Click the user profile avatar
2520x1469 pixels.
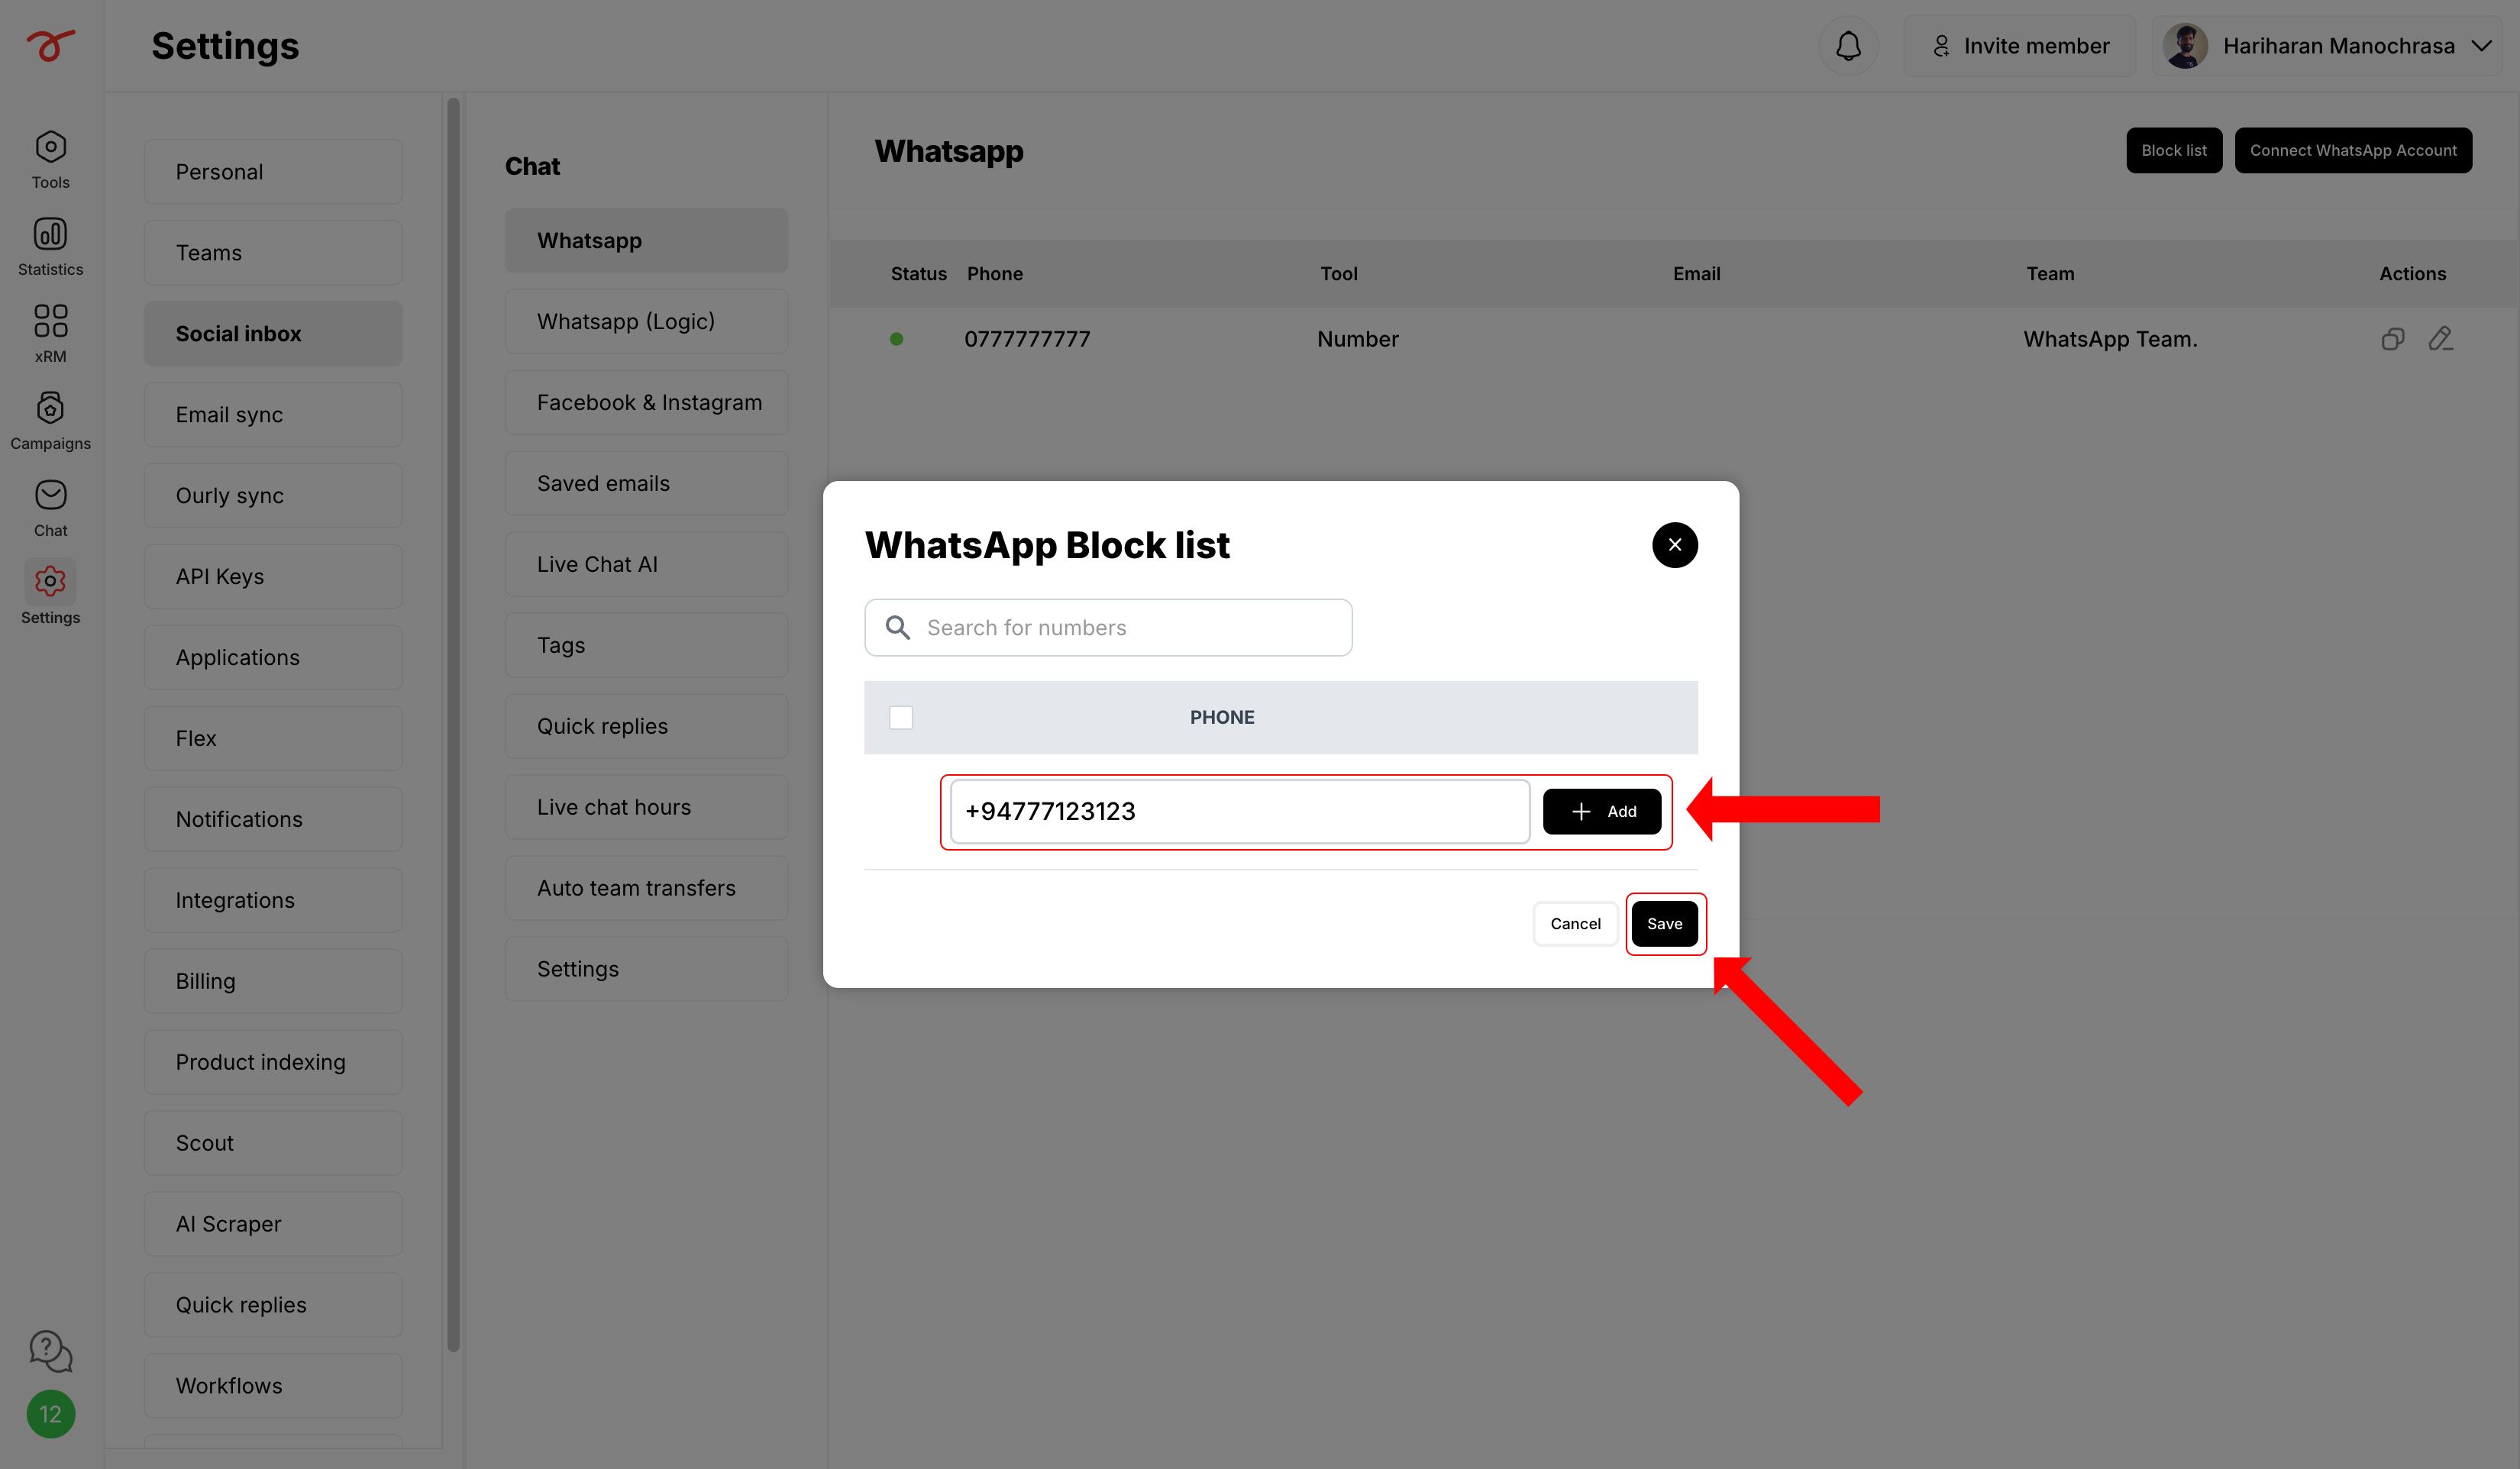pyautogui.click(x=2185, y=46)
